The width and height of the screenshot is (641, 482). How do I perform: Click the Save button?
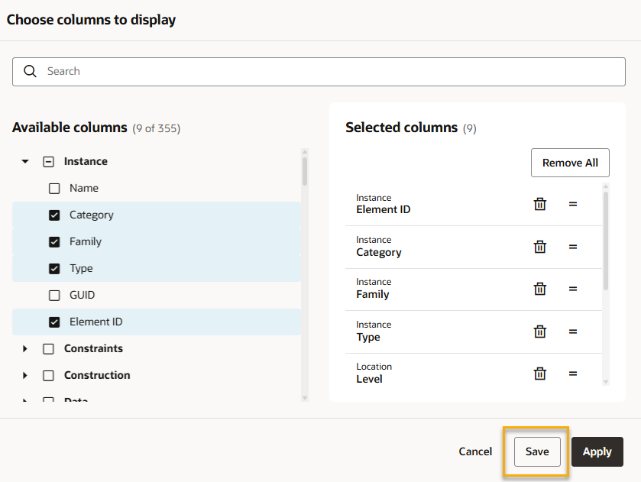click(536, 451)
